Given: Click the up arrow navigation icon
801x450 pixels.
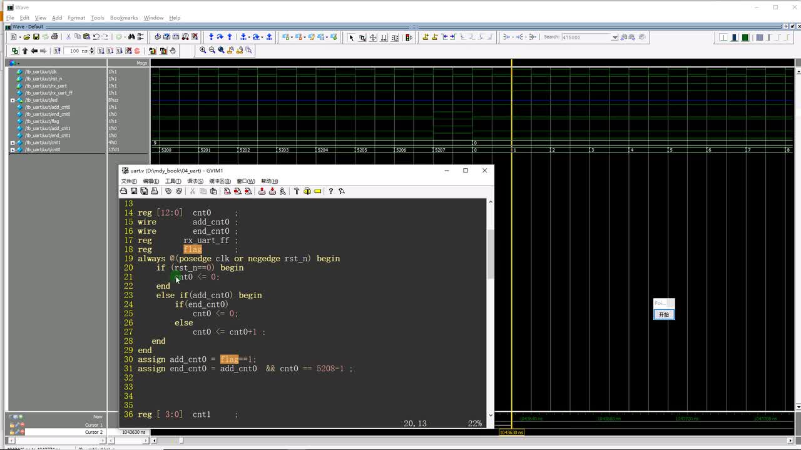Looking at the screenshot, I should (25, 51).
